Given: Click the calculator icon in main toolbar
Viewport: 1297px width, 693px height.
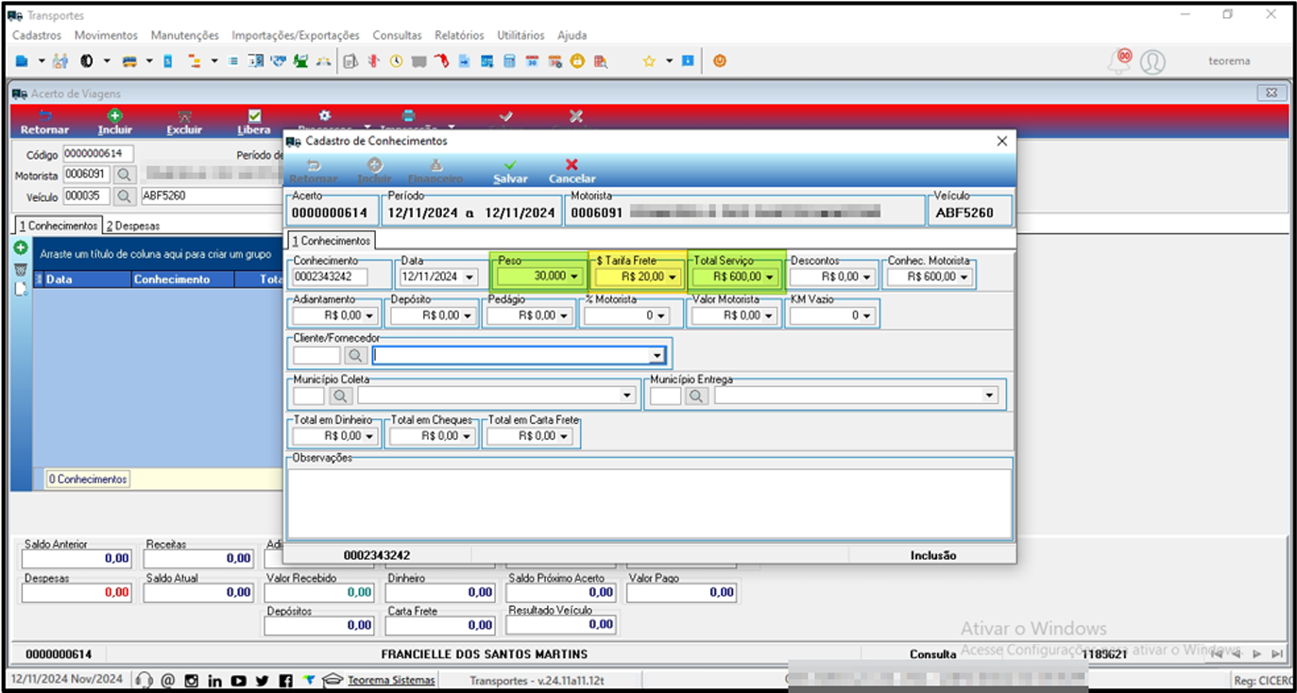Looking at the screenshot, I should point(509,61).
